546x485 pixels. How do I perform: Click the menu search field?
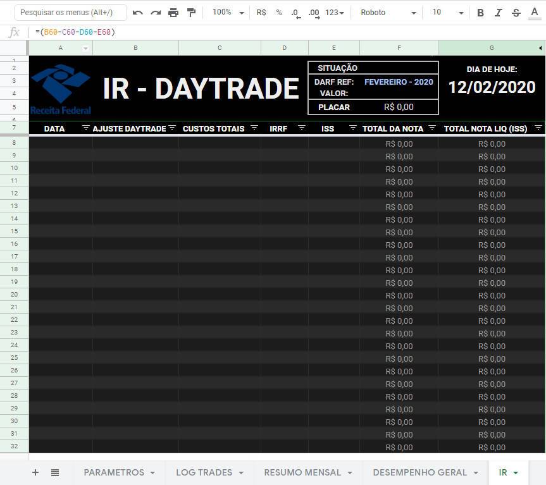click(70, 13)
